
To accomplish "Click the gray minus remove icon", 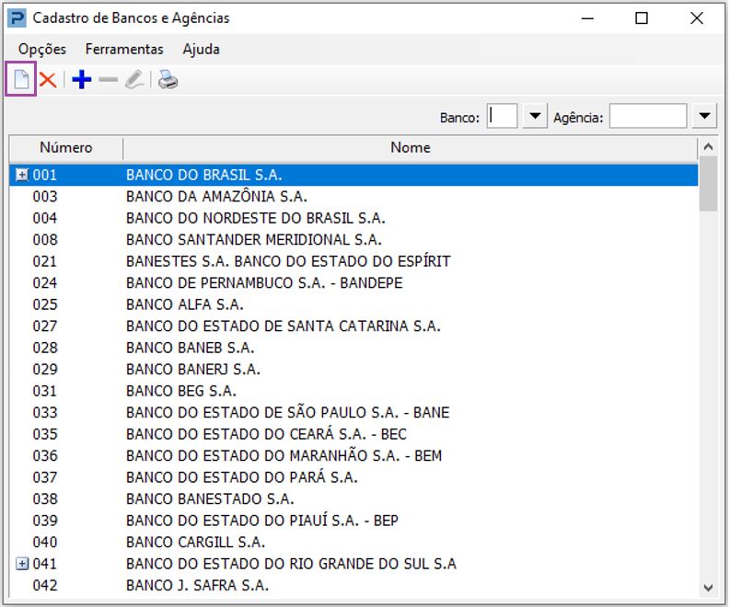I will point(108,79).
